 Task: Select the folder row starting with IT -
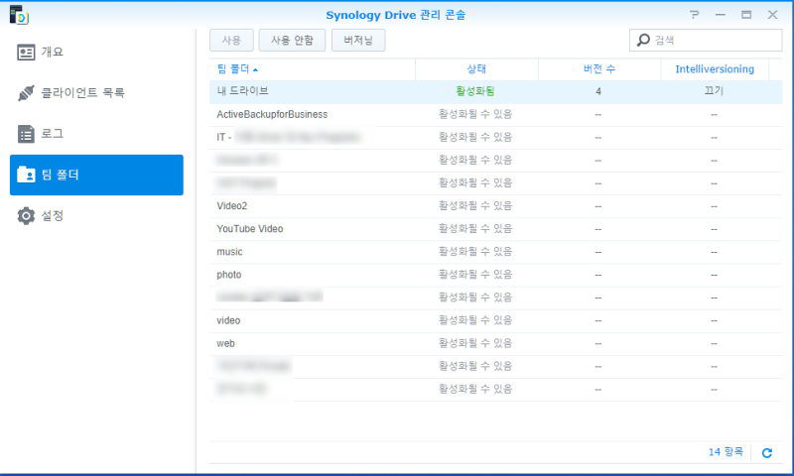coord(495,138)
